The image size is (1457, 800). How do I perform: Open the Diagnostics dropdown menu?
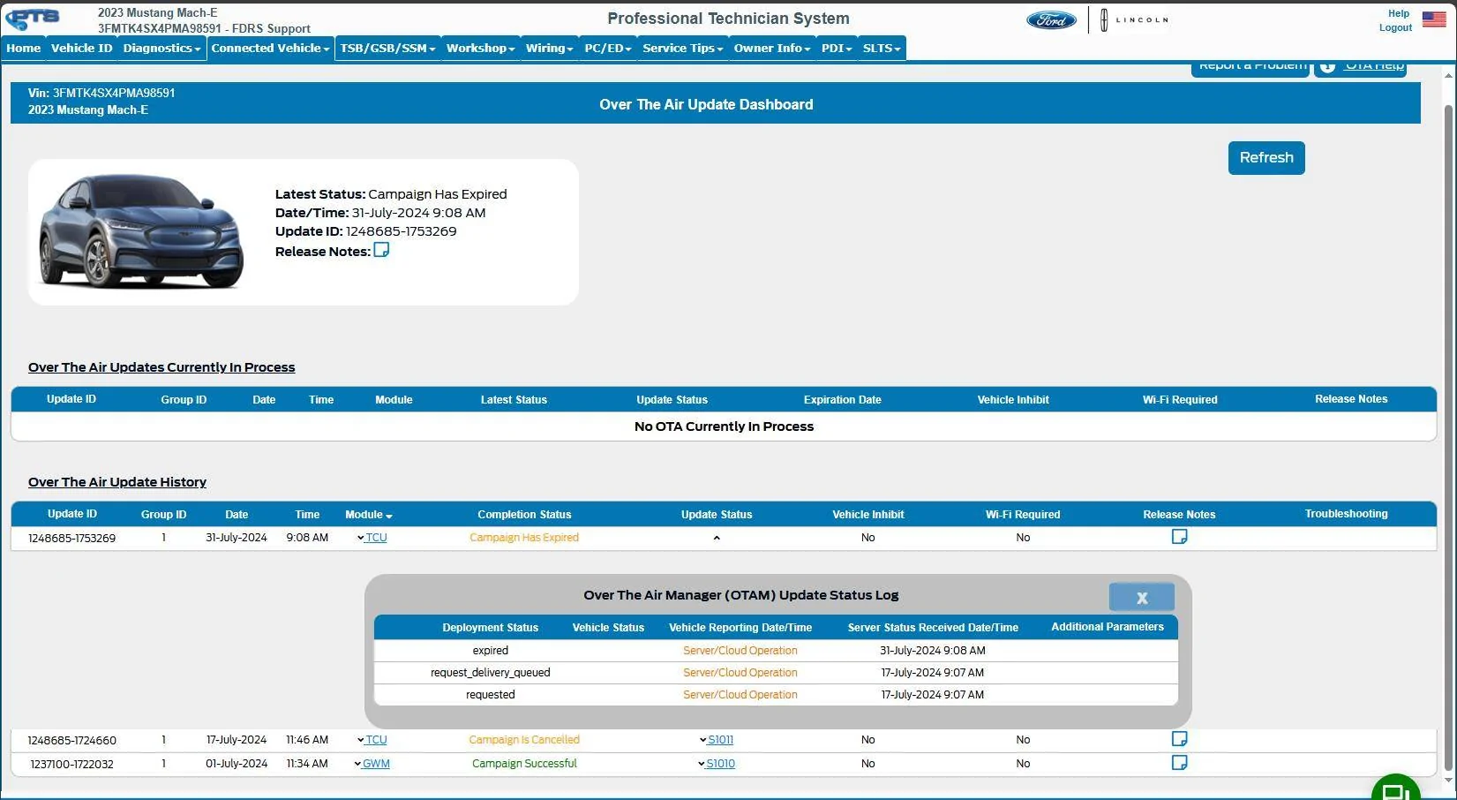161,49
